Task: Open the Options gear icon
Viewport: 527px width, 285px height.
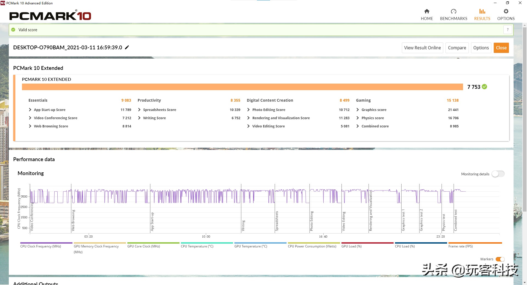Action: (506, 11)
